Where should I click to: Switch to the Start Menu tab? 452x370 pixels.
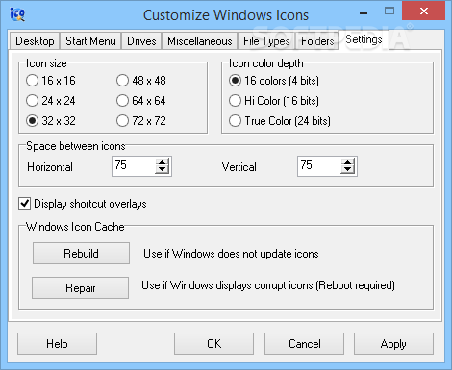[90, 41]
